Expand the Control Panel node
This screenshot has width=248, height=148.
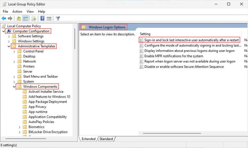pos(14,52)
